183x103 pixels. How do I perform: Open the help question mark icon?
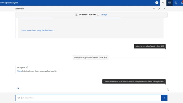[176, 3]
